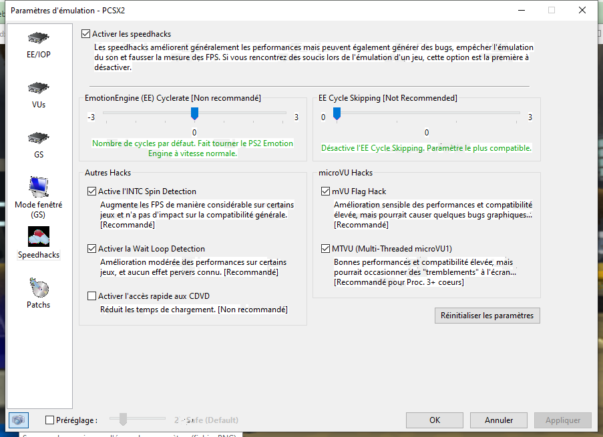Uncheck Activer la Wait Loop Detection
Screen dimensions: 603x437
pos(92,249)
